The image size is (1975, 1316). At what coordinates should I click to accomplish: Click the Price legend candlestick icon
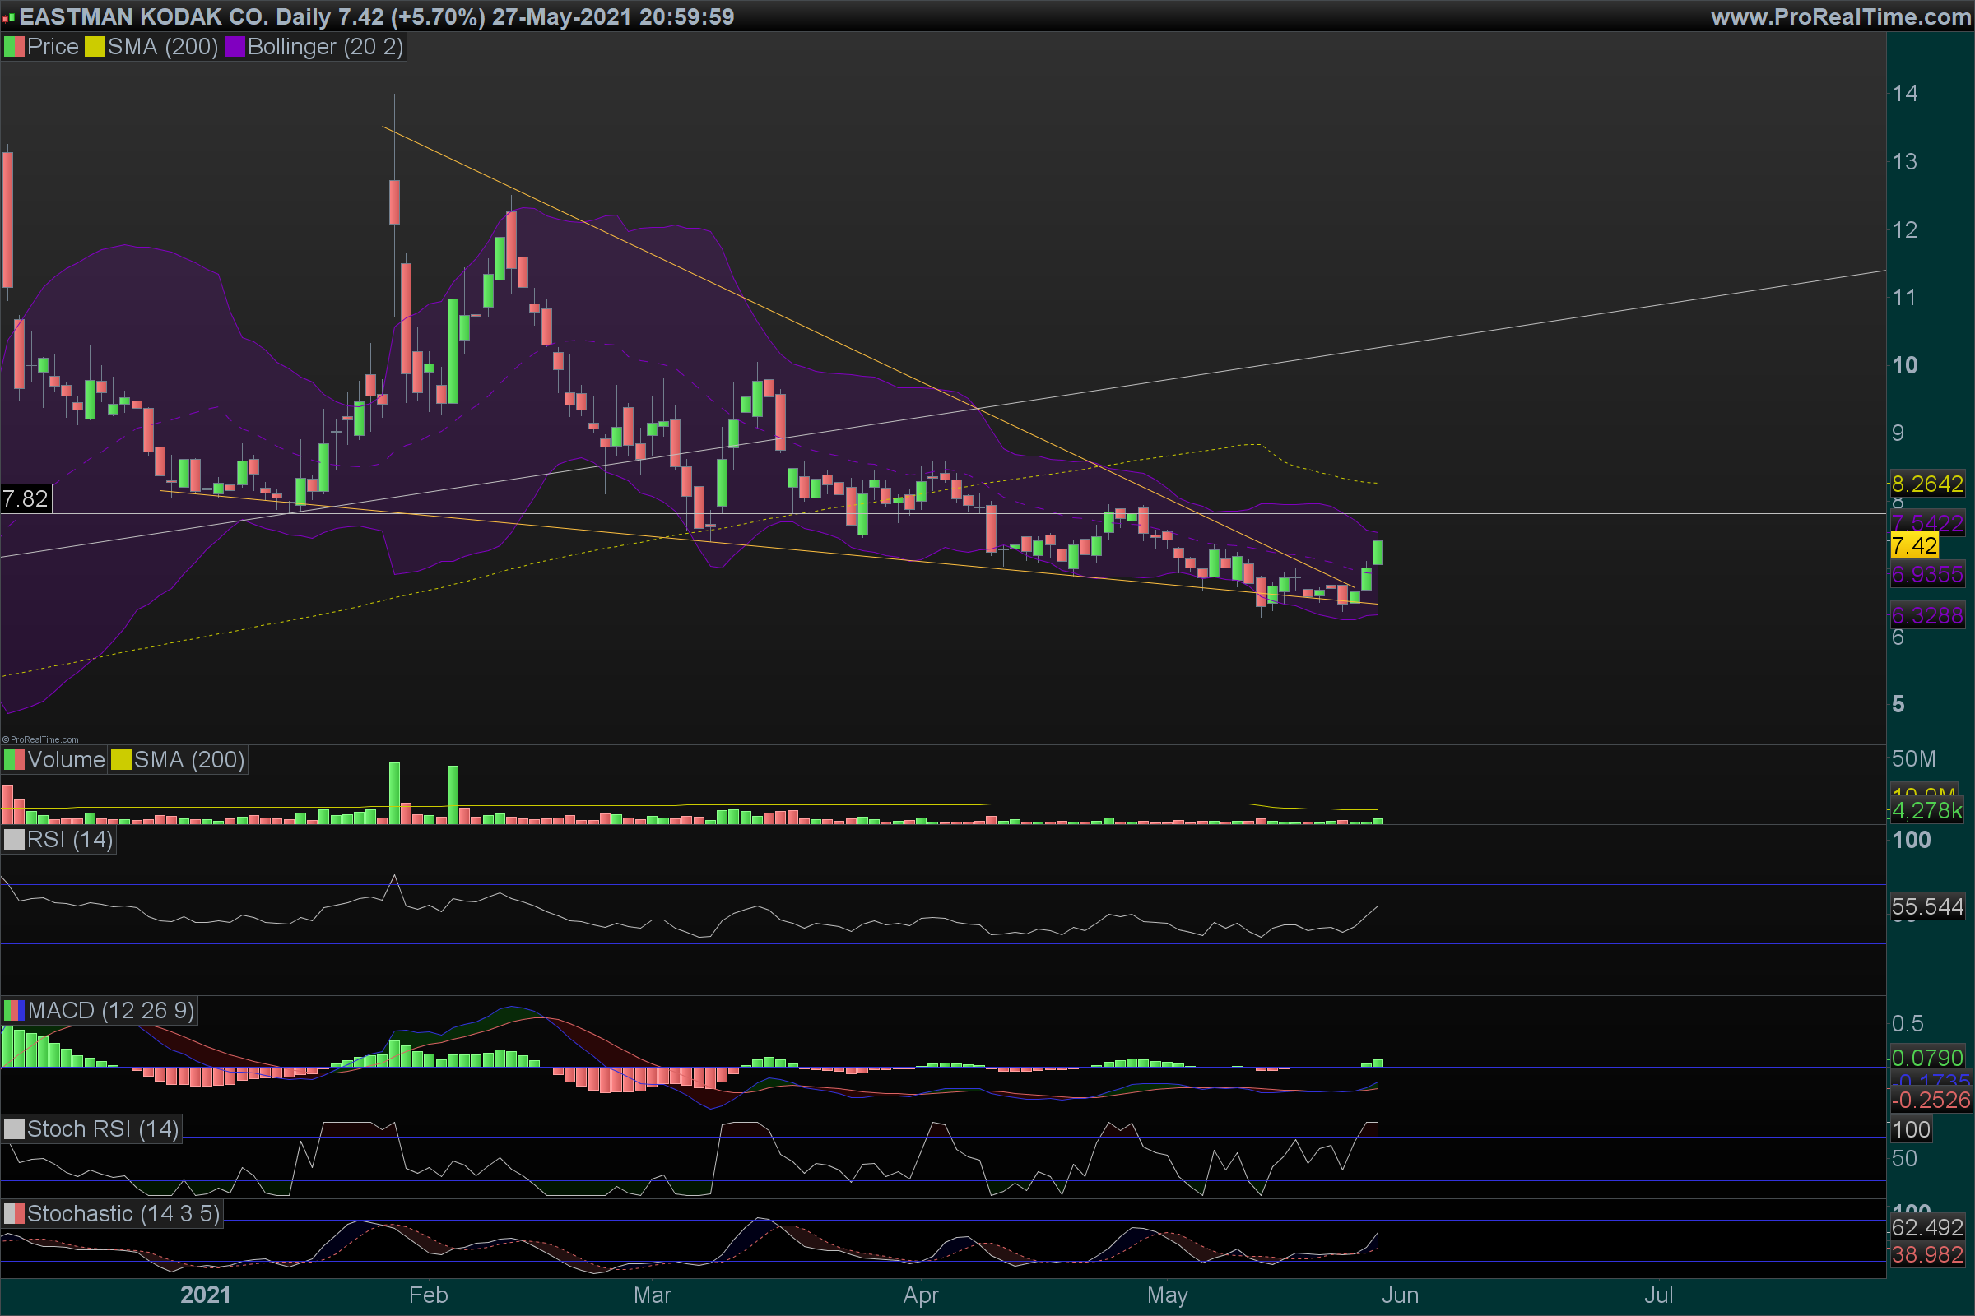coord(13,47)
